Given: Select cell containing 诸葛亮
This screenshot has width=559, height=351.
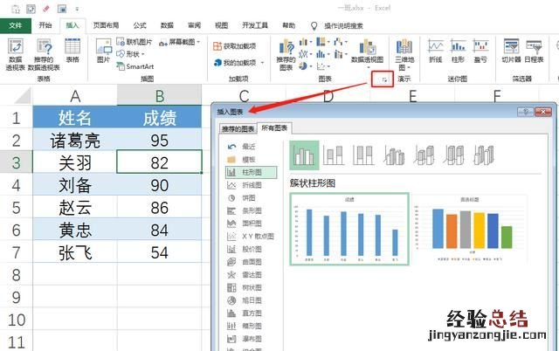Looking at the screenshot, I should click(75, 140).
